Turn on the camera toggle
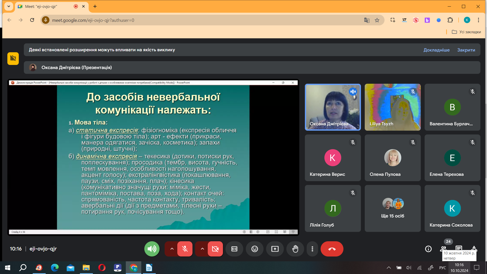 pos(215,249)
